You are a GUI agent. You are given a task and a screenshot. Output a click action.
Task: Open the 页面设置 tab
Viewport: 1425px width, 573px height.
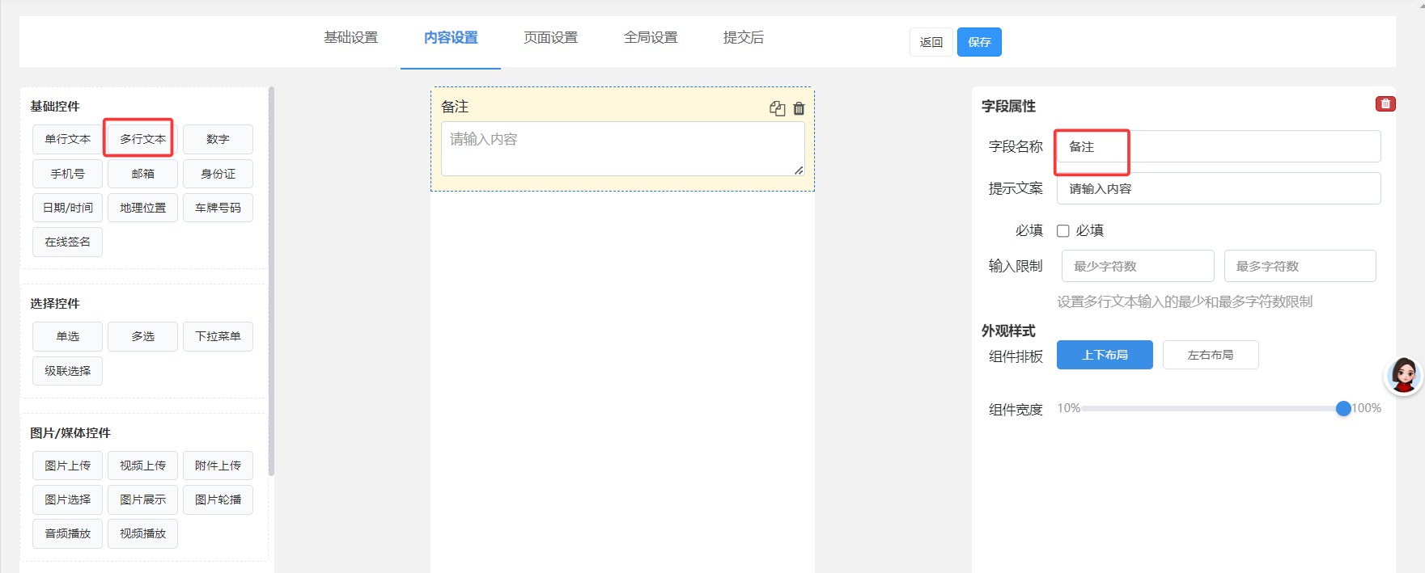[550, 37]
